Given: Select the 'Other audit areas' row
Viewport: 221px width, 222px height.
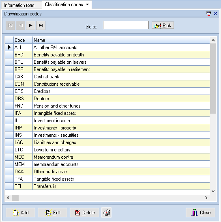Looking at the screenshot, I should click(x=107, y=172).
